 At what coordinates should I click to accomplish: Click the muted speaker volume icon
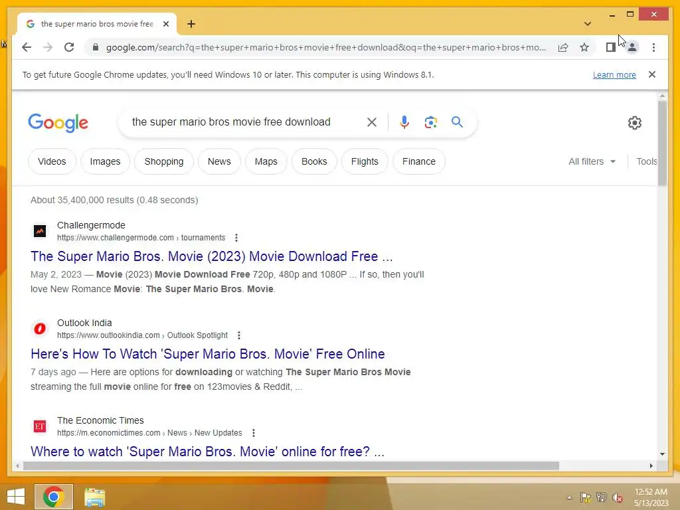pyautogui.click(x=618, y=497)
